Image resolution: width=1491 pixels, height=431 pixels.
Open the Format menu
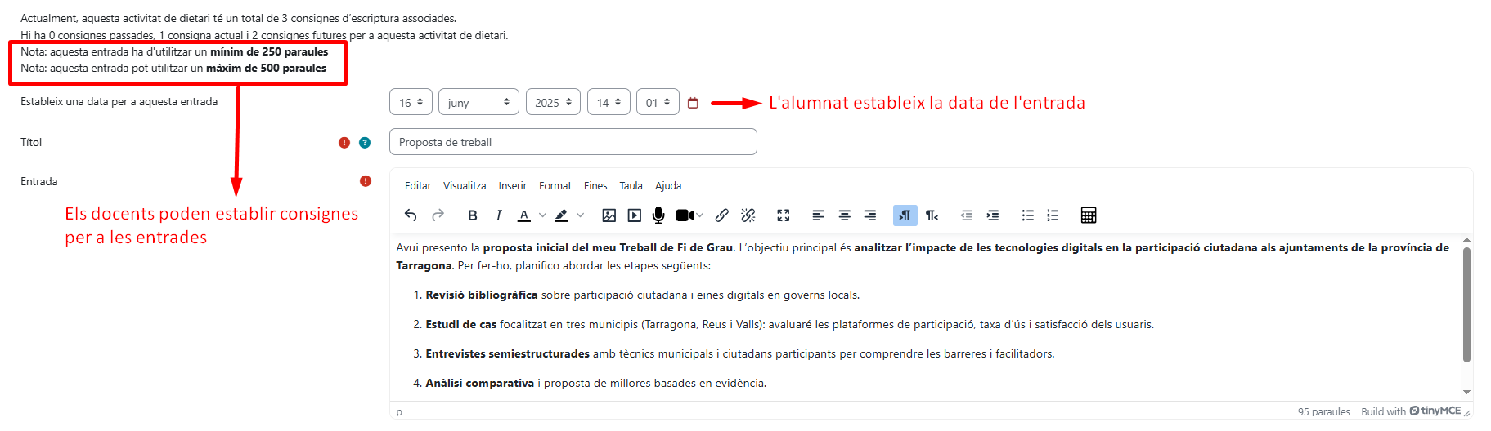click(555, 186)
